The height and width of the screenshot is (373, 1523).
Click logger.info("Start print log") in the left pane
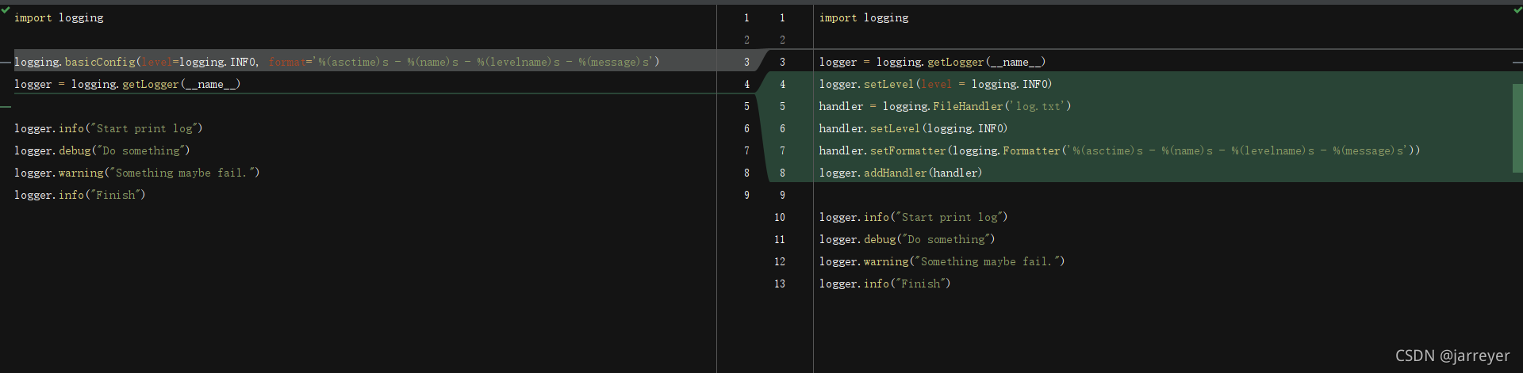[x=108, y=128]
